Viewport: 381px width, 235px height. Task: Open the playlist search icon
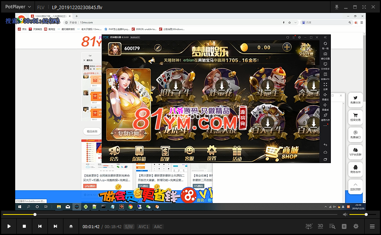(x=332, y=227)
